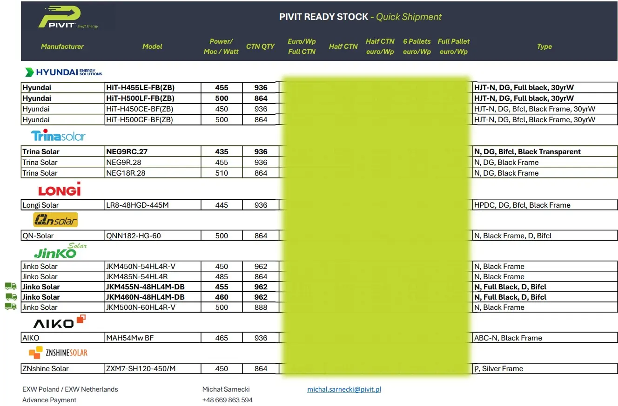618x406 pixels.
Task: Click the name Michał Sarnecki
Action: tap(226, 389)
